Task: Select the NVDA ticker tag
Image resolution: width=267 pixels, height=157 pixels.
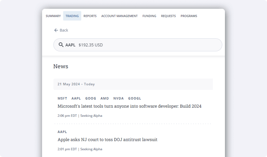Action: 118,98
